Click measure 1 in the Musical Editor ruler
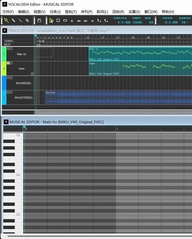Image resolution: width=192 pixels, height=239 pixels. (x=117, y=129)
